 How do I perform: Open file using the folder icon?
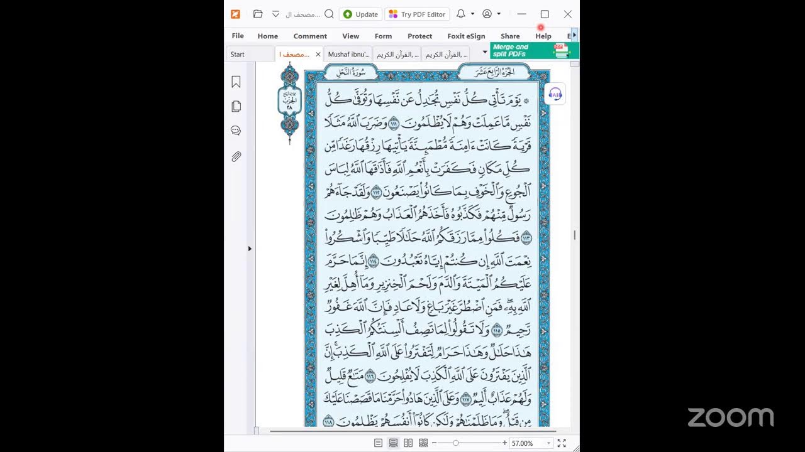pos(258,14)
